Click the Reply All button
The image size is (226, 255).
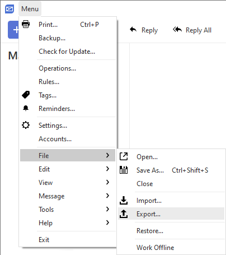click(192, 30)
